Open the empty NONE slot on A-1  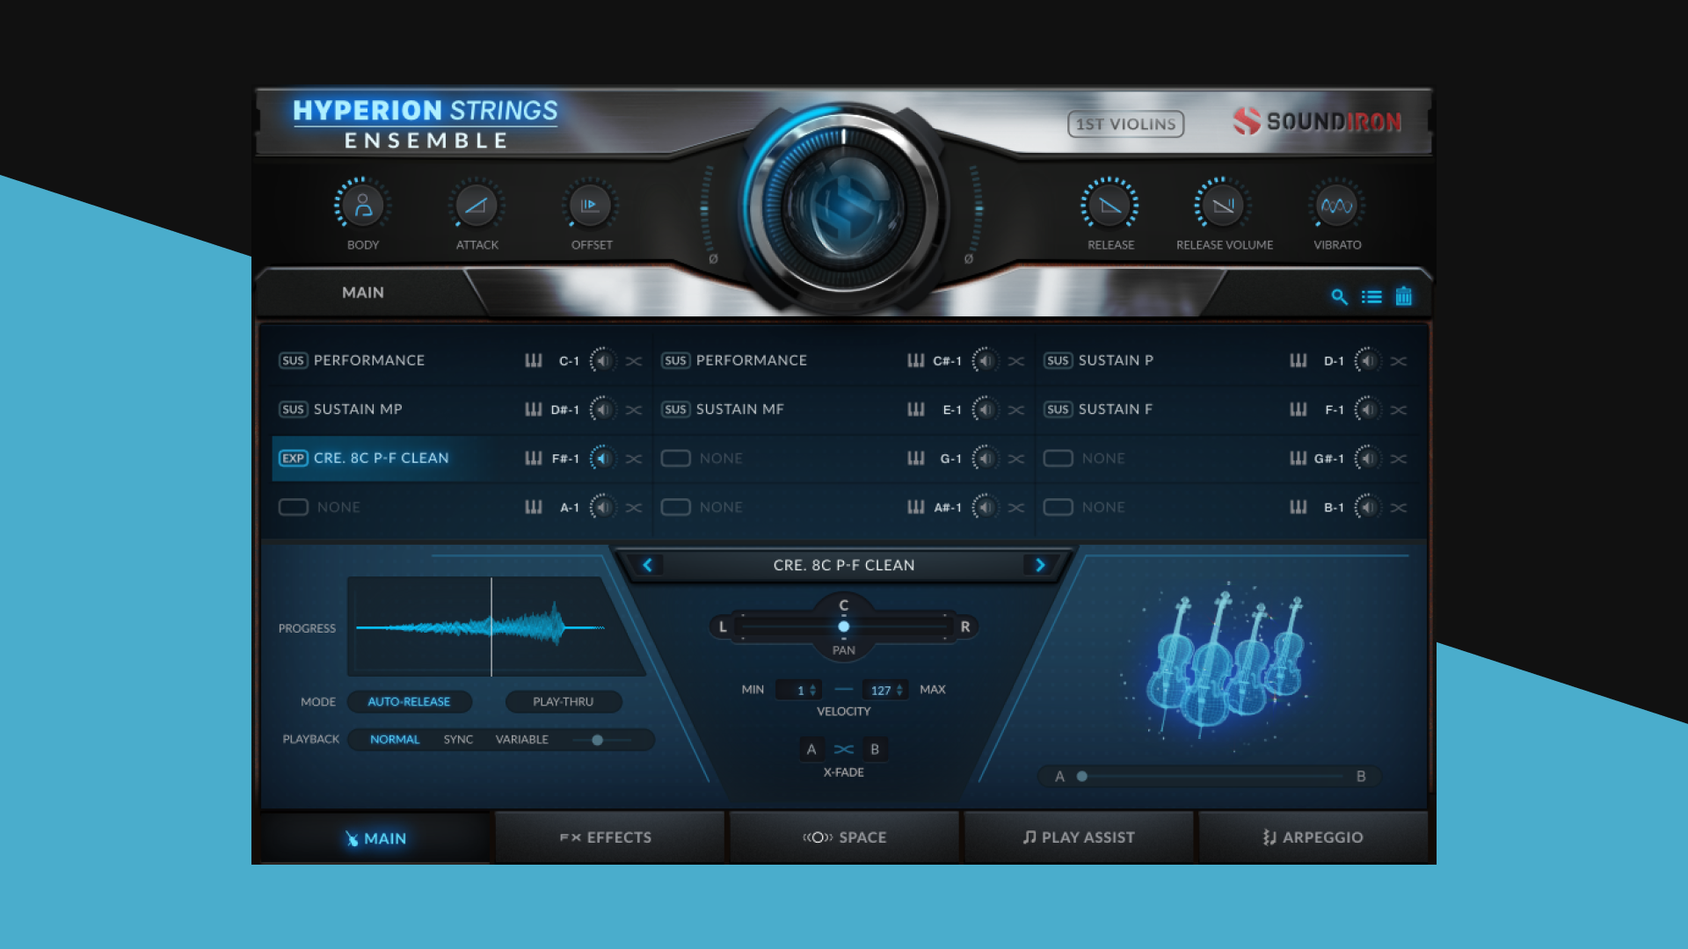(x=338, y=507)
